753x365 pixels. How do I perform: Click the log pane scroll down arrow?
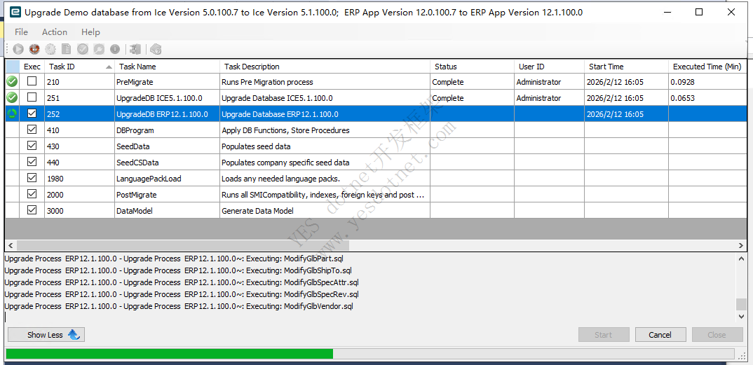coord(742,317)
